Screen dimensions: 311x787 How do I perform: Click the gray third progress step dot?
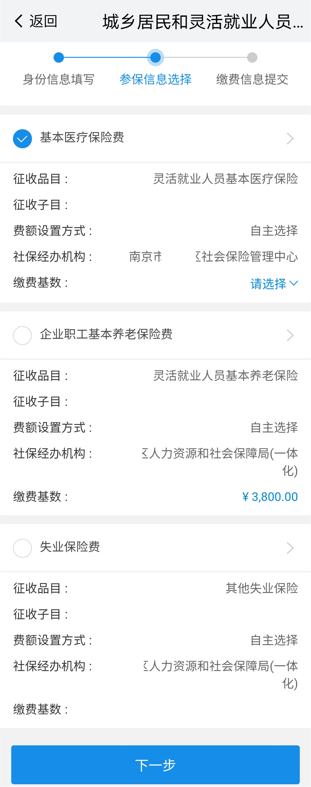[x=252, y=57]
